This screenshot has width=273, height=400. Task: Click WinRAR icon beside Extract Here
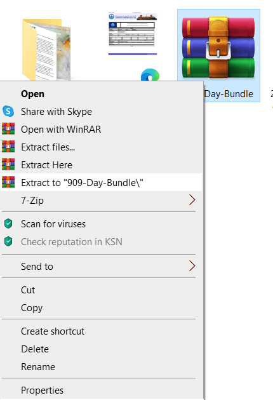(8, 164)
